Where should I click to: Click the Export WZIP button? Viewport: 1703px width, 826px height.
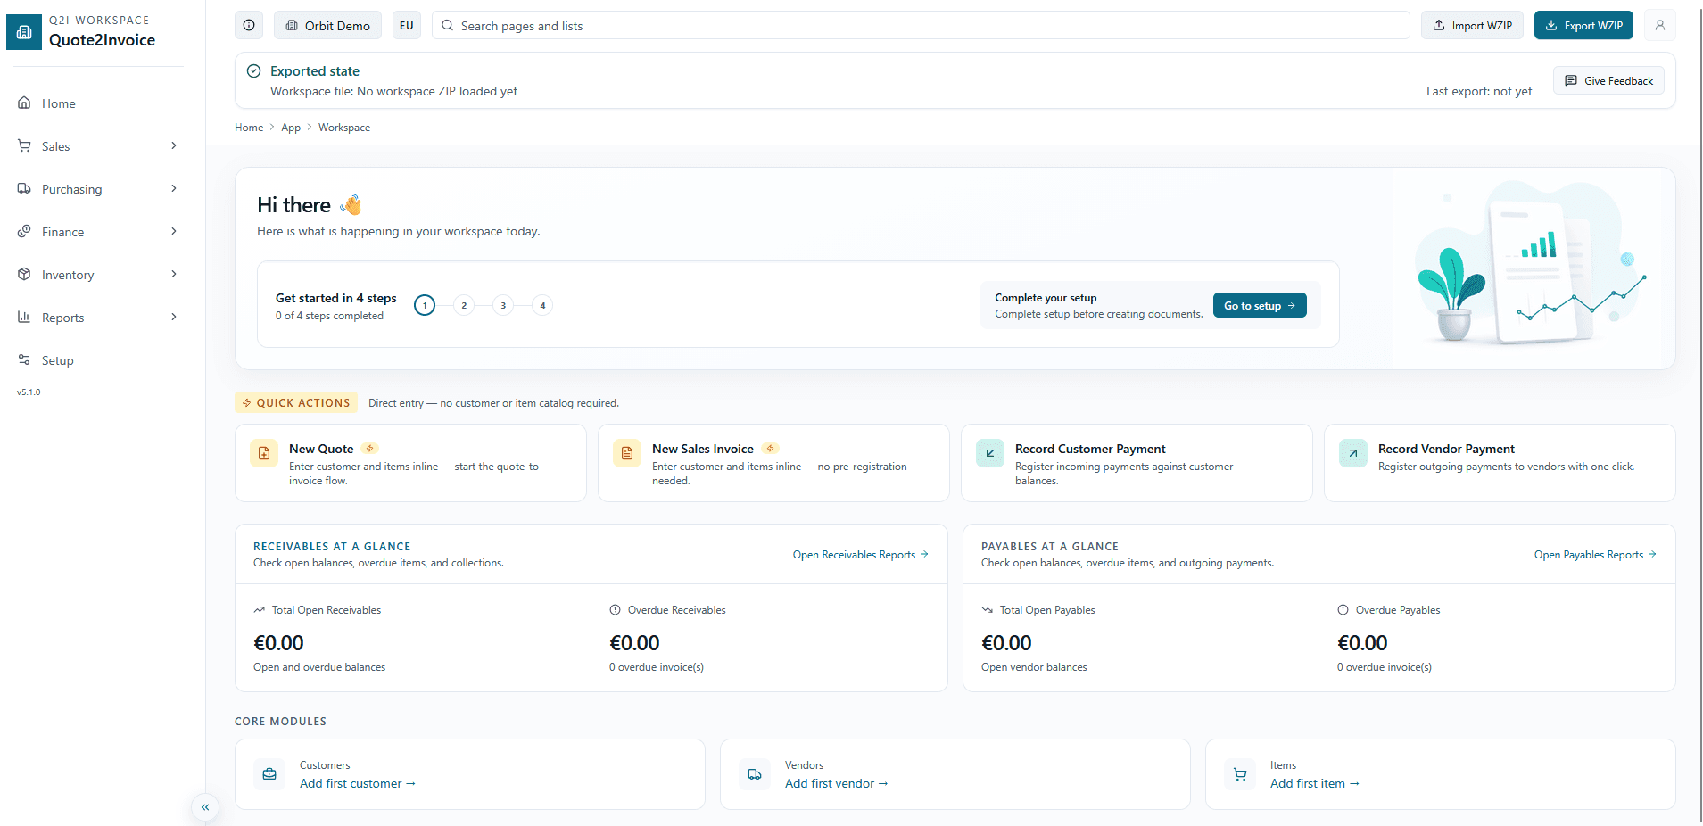(1583, 25)
